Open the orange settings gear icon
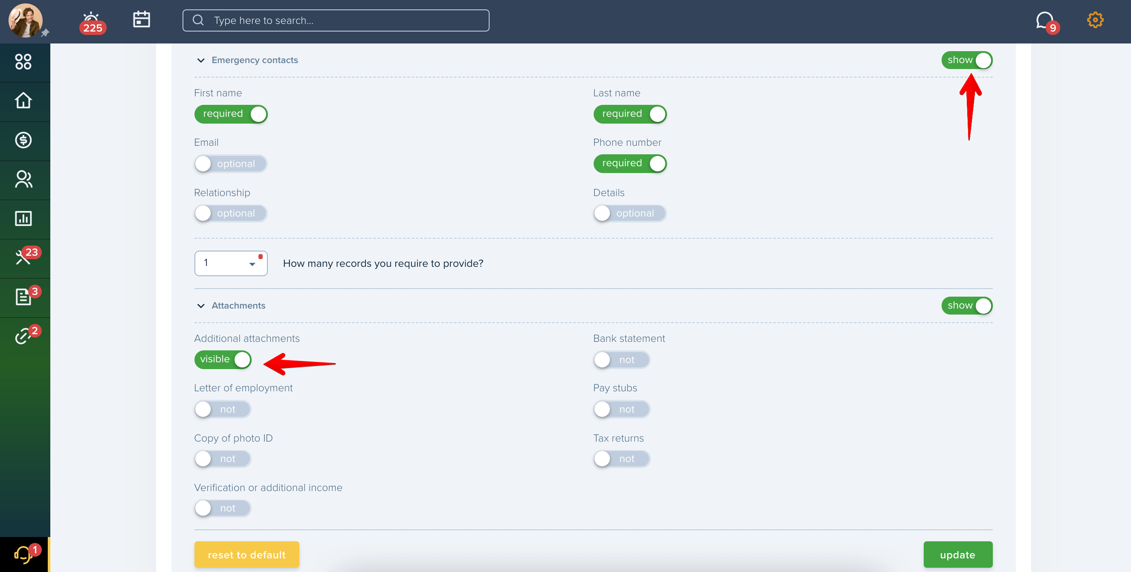This screenshot has width=1131, height=572. (x=1095, y=20)
